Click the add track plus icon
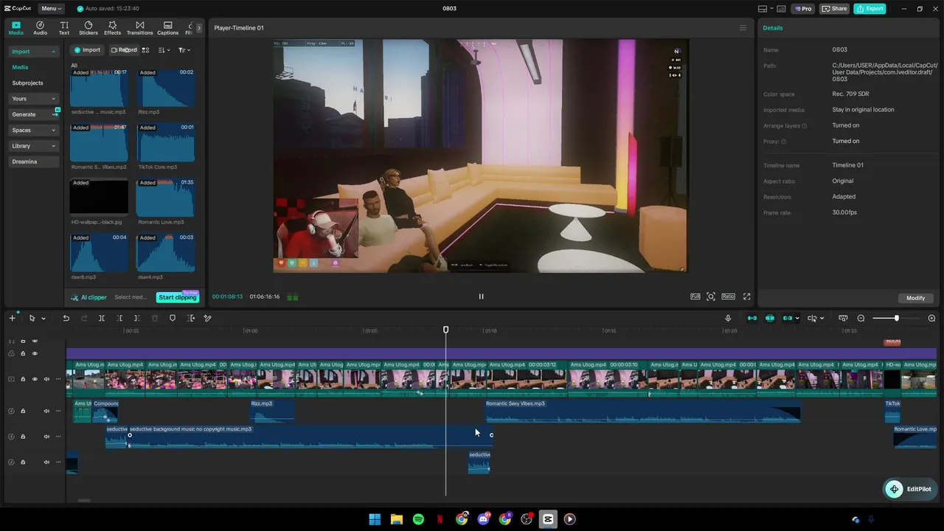This screenshot has height=531, width=944. click(12, 318)
